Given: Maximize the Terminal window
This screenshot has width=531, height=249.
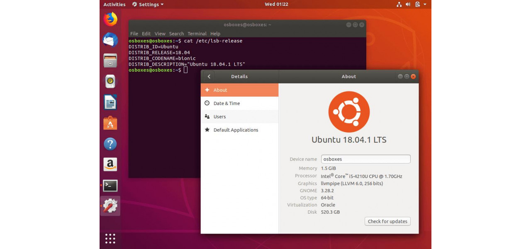Looking at the screenshot, I should [x=355, y=25].
